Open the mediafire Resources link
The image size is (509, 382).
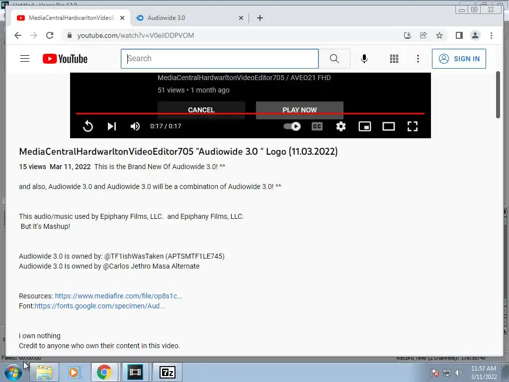coord(118,296)
